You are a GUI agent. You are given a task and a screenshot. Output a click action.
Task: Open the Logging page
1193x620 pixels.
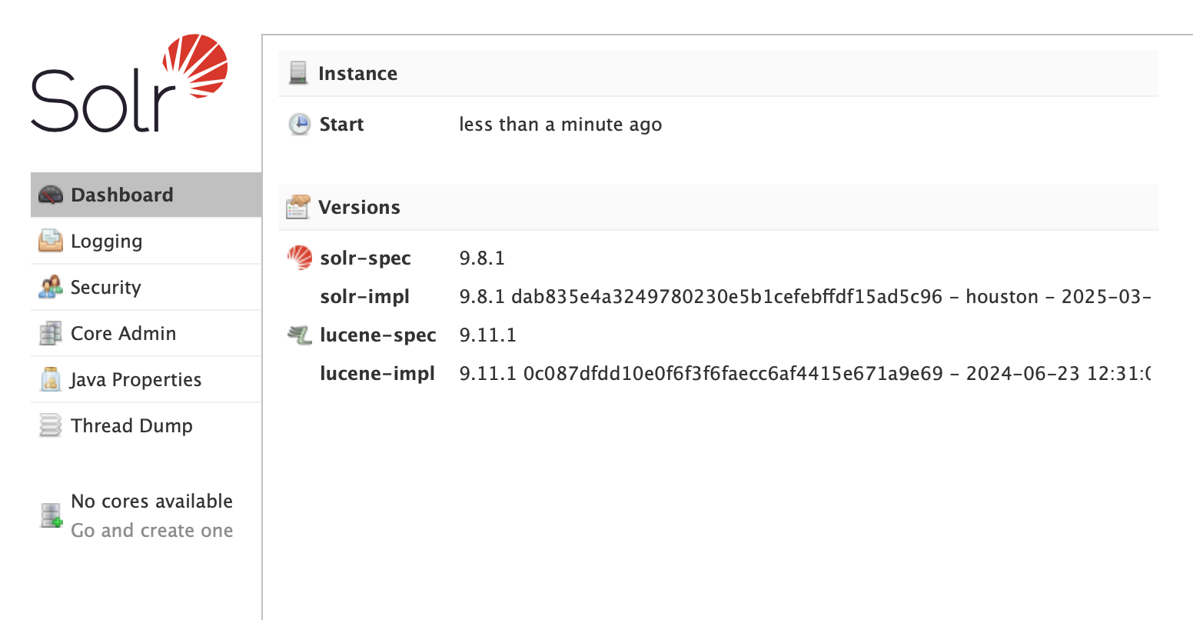coord(146,241)
